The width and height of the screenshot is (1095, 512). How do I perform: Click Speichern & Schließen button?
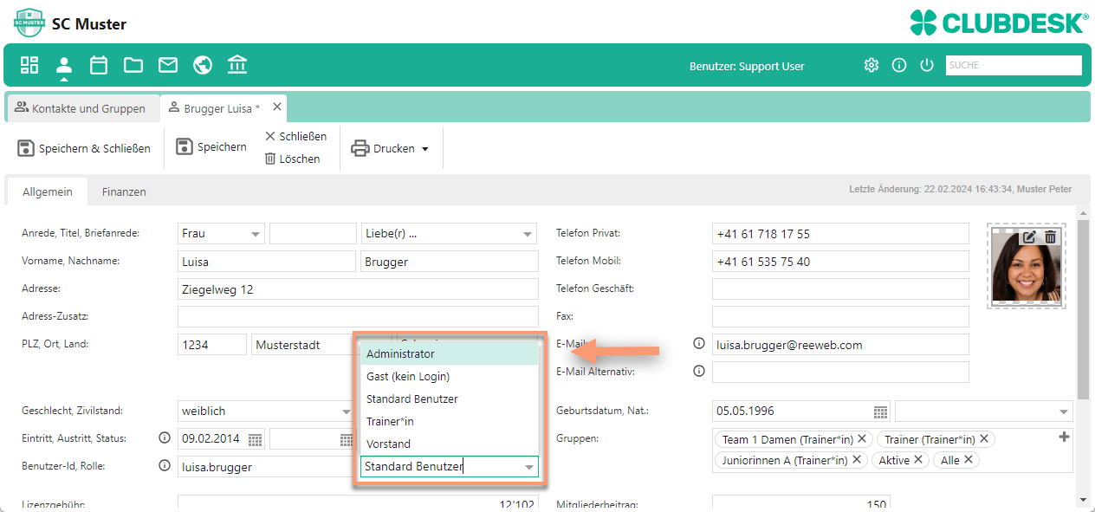[x=84, y=148]
